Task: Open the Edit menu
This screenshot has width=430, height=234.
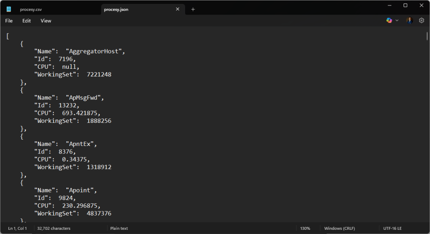Action: point(26,21)
